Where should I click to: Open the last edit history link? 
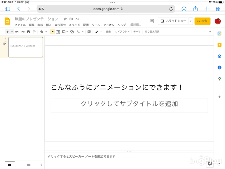(x=135, y=25)
